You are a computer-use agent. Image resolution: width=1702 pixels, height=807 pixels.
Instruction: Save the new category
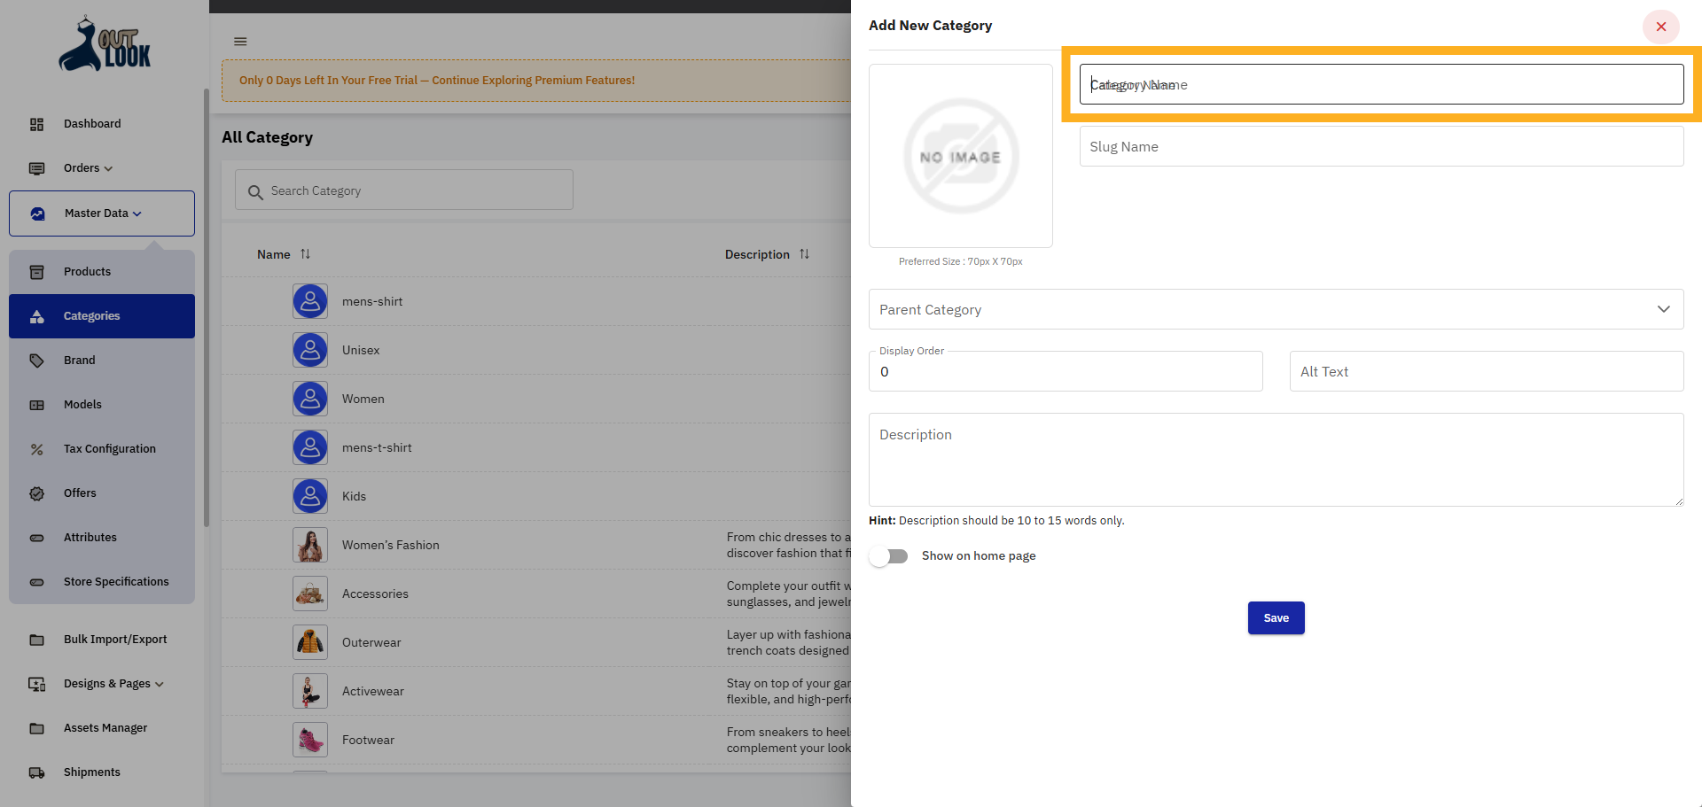pos(1276,617)
